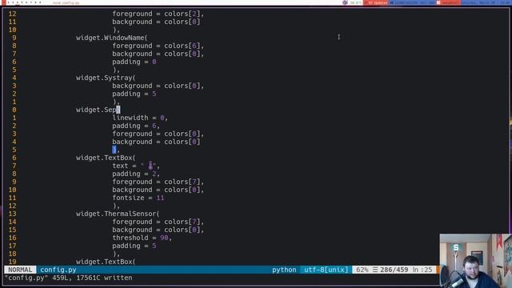
Task: Click the text = string line
Action: point(136,166)
